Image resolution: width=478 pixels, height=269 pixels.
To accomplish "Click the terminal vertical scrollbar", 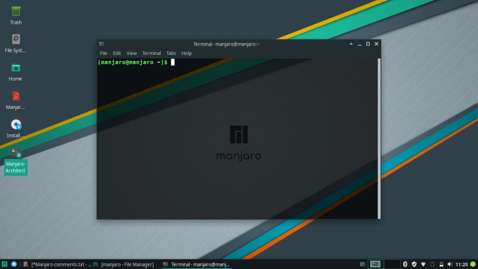I will [379, 139].
